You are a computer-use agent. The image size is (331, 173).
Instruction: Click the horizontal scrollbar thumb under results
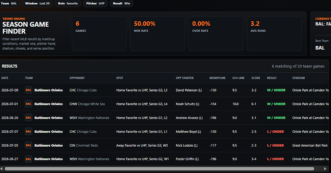point(159,169)
